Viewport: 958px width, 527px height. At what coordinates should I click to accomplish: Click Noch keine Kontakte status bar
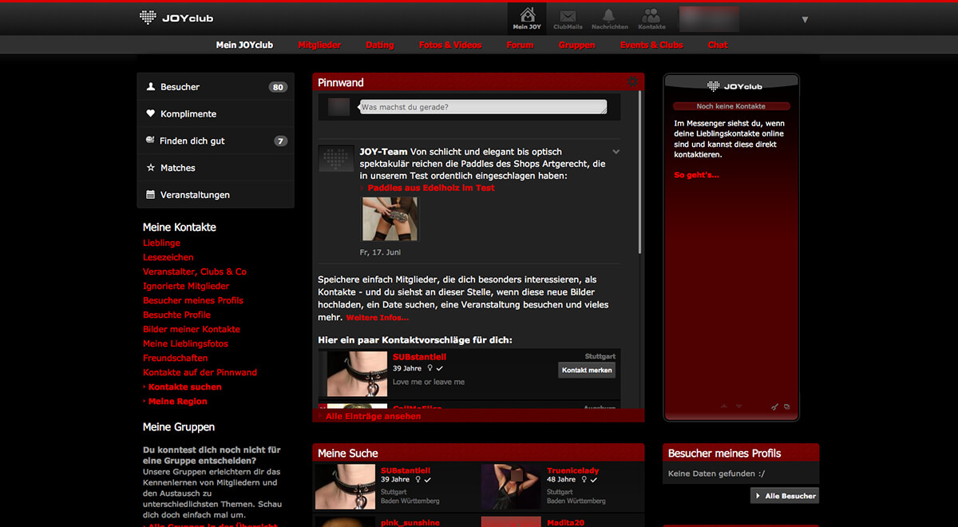[x=731, y=106]
